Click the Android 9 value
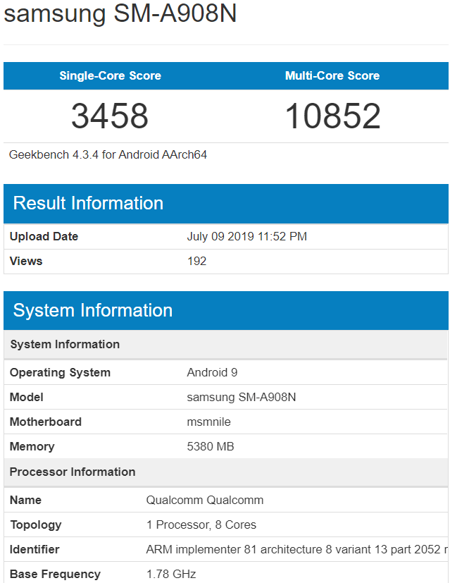Viewport: 450px width, 583px height. (212, 372)
